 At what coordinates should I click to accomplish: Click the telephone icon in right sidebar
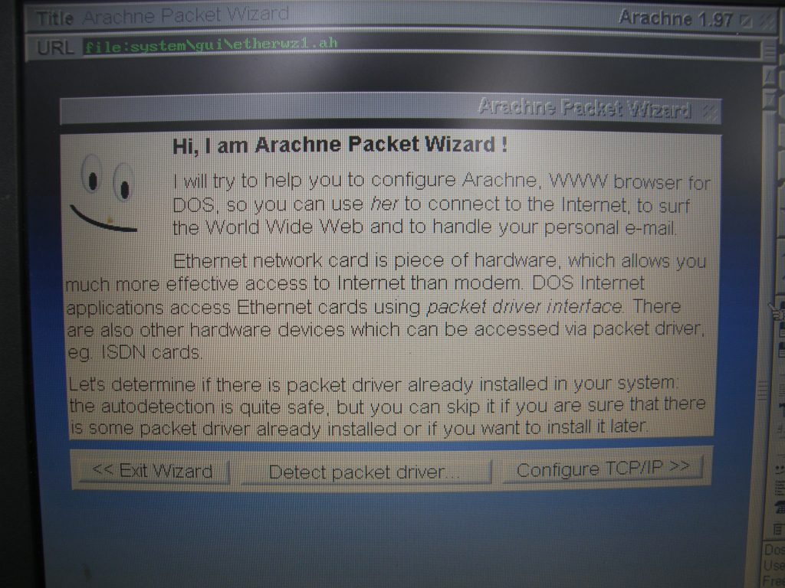tap(780, 508)
